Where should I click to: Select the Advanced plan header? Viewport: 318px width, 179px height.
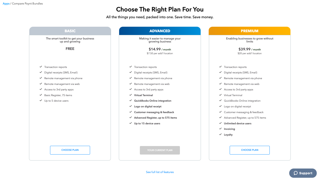160,31
